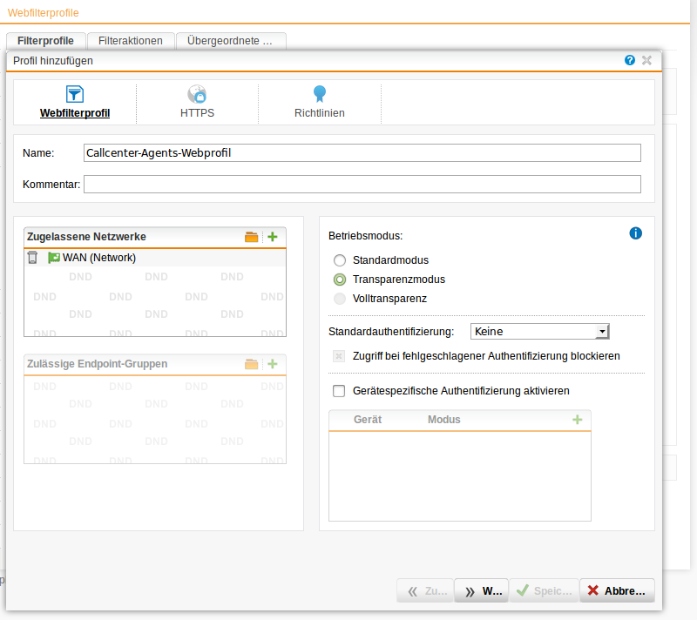
Task: Click the Abbrechen cancel button
Action: [616, 590]
